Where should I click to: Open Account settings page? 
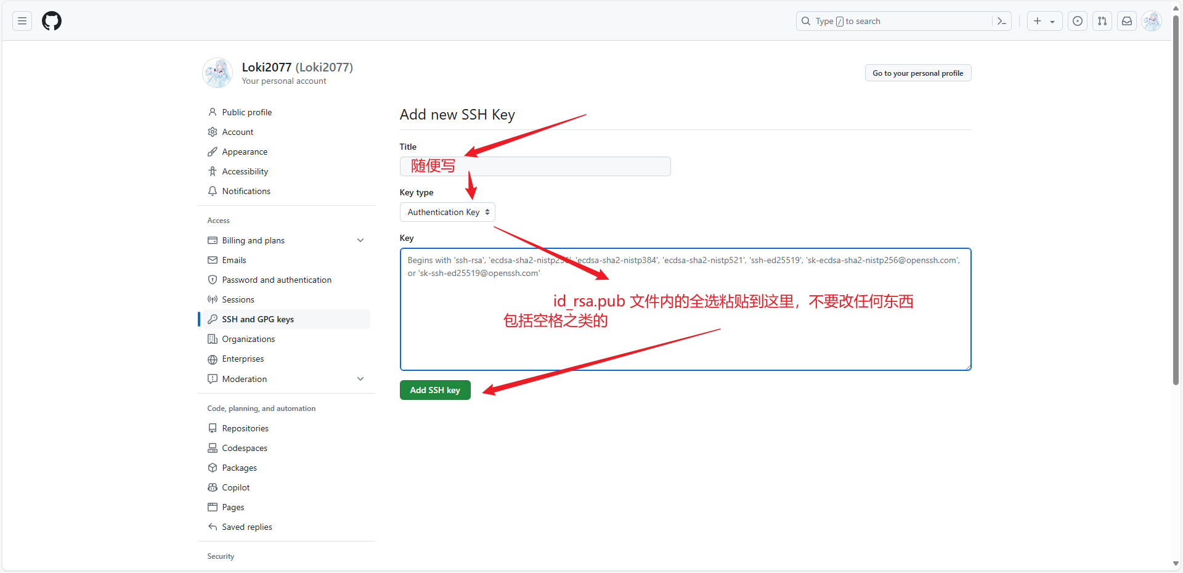[238, 132]
